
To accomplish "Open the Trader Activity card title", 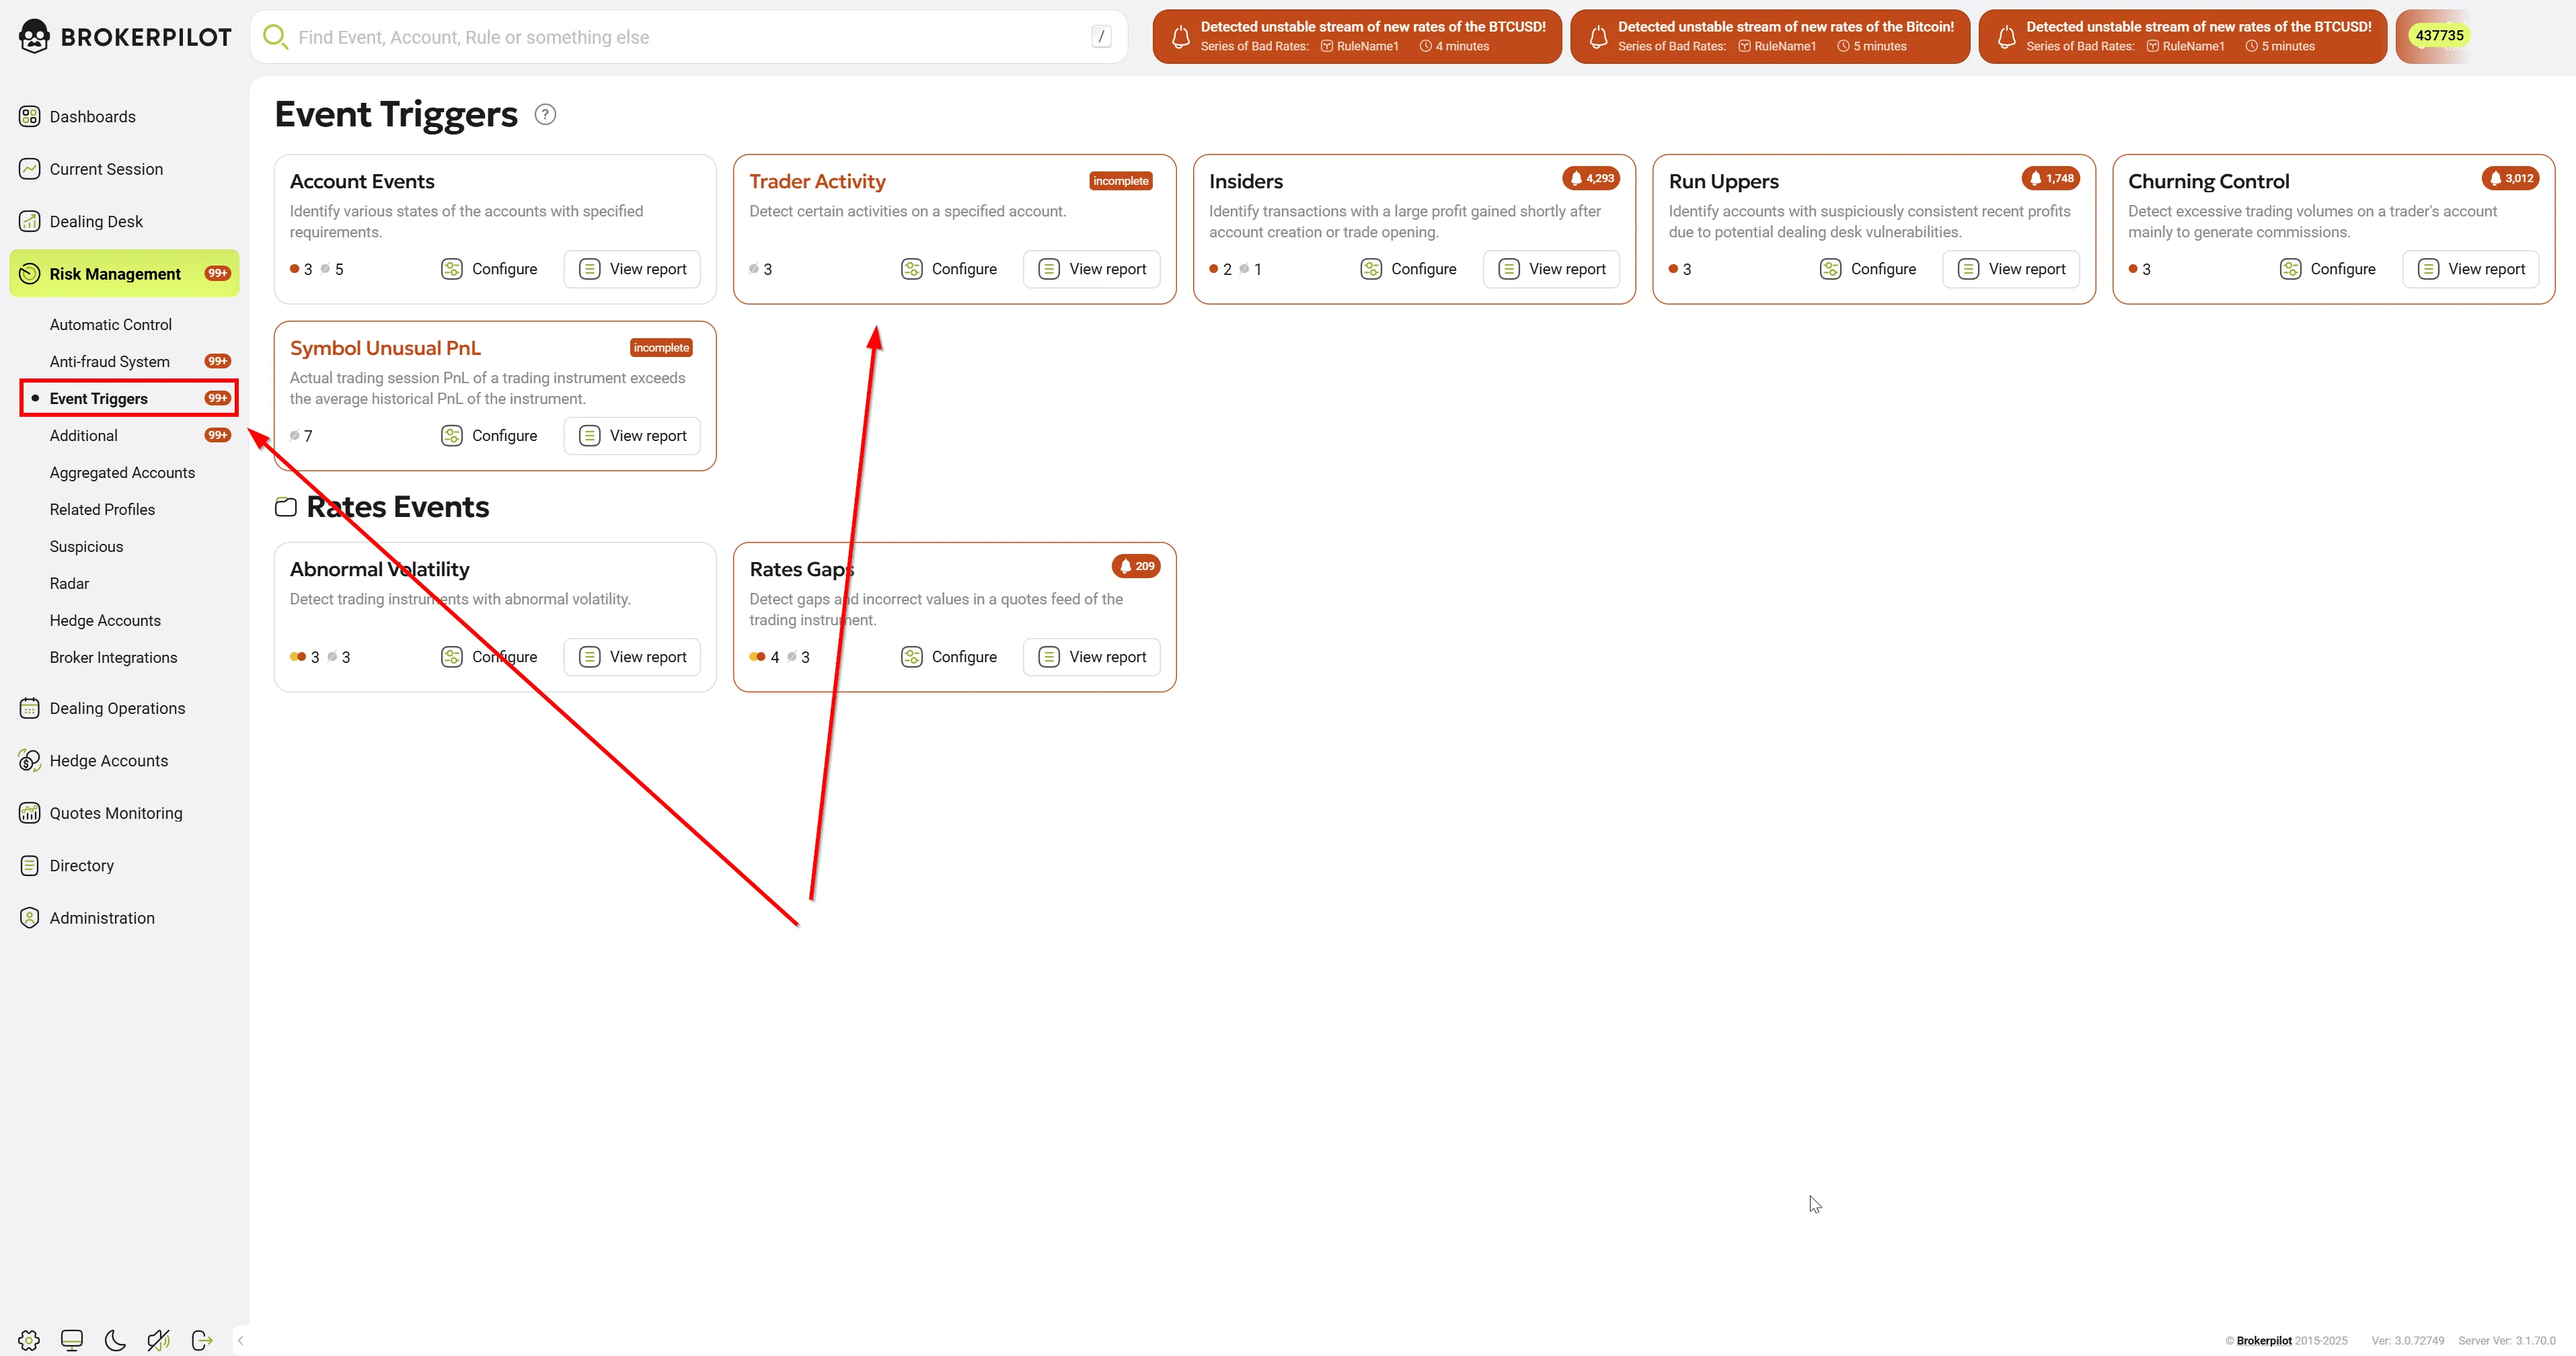I will (817, 181).
